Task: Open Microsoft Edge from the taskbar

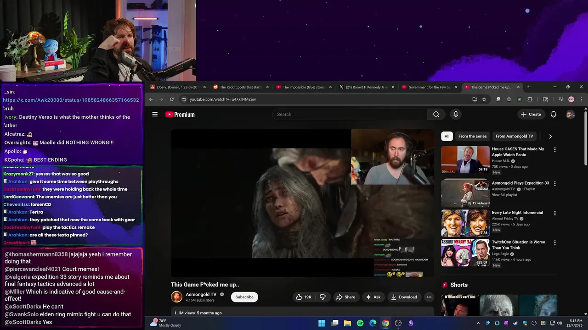Action: (373, 323)
